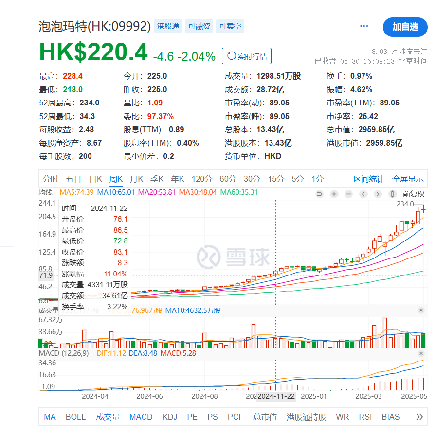Close the volume indicator panel
The height and width of the screenshot is (430, 436).
pyautogui.click(x=421, y=310)
